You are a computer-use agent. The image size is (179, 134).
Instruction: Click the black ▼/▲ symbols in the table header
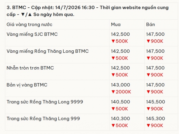click(x=26, y=14)
